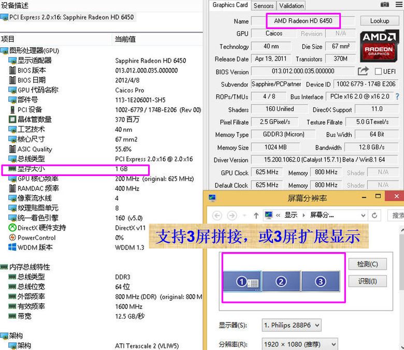The height and width of the screenshot is (350, 404).
Task: Select the 总线位宽 row showing 64 位
Action: click(x=101, y=287)
